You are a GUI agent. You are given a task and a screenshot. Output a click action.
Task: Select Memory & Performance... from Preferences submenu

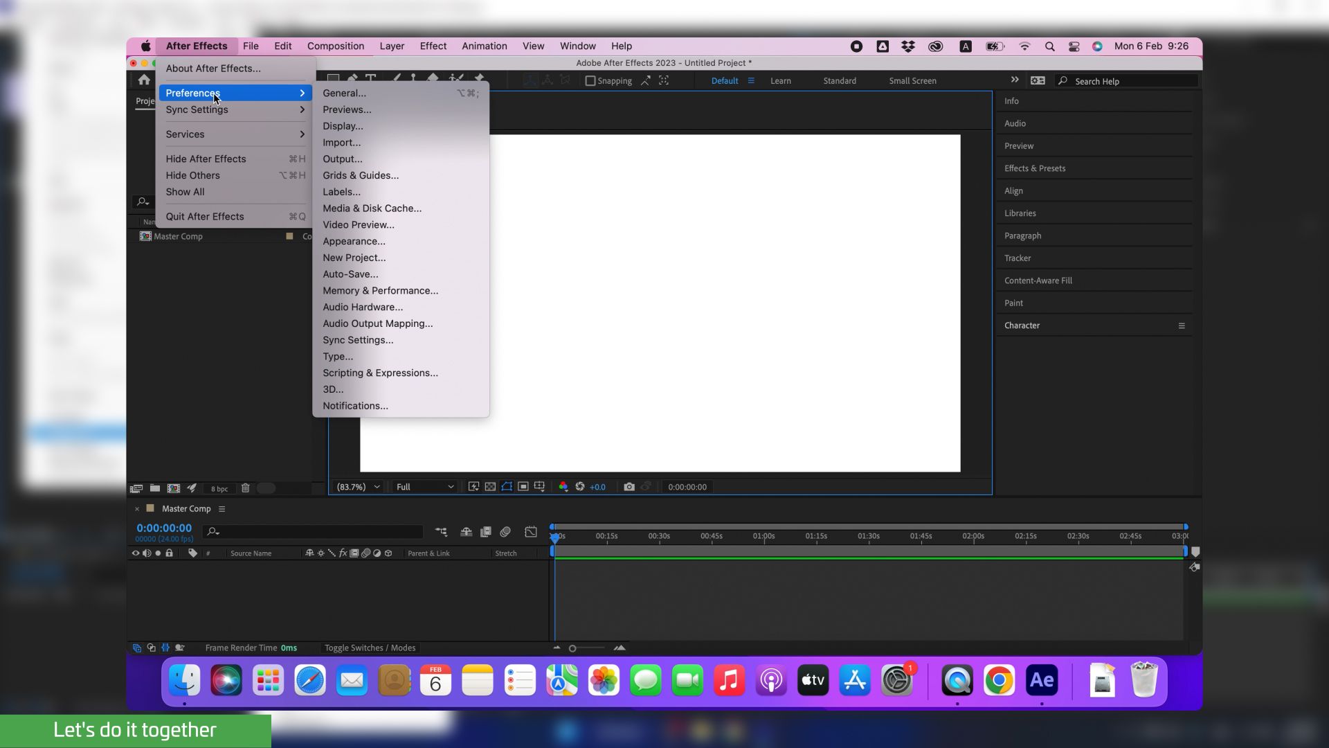click(x=380, y=291)
